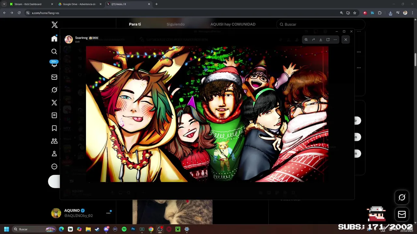Switch to the Google Drive browser tab

(x=80, y=4)
